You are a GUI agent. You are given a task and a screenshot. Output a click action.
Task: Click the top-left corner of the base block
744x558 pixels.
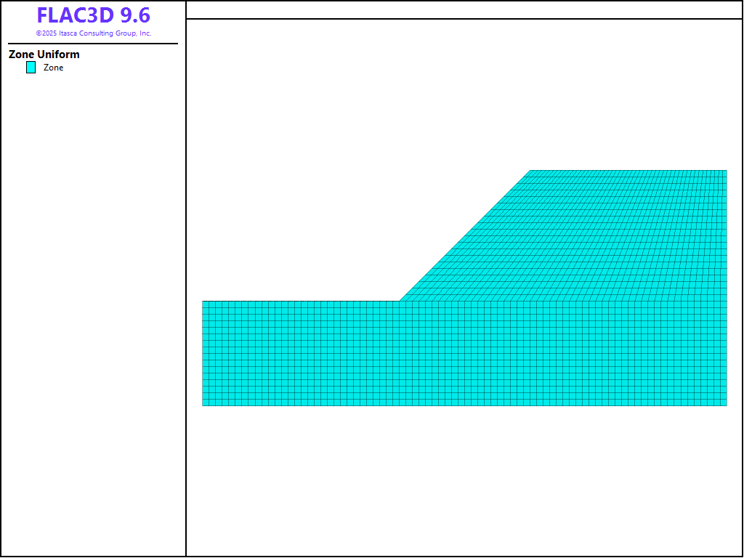pyautogui.click(x=203, y=302)
